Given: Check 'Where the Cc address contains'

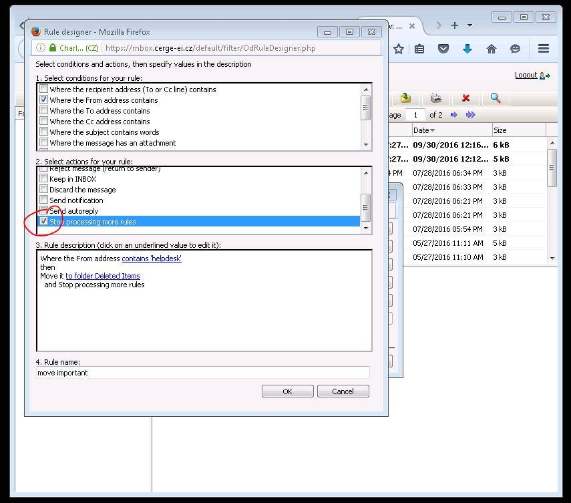Looking at the screenshot, I should (43, 121).
